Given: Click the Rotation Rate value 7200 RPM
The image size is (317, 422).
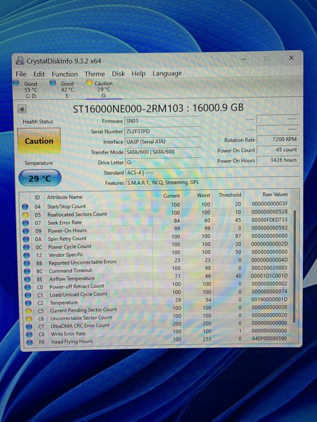Looking at the screenshot, I should point(278,139).
